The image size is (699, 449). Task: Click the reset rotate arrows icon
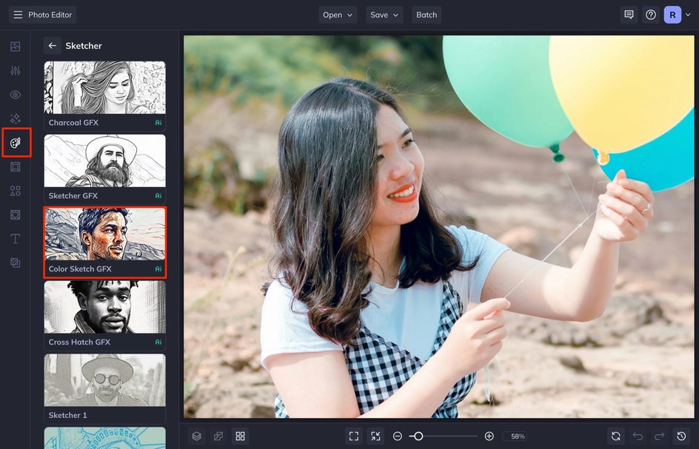click(x=615, y=436)
